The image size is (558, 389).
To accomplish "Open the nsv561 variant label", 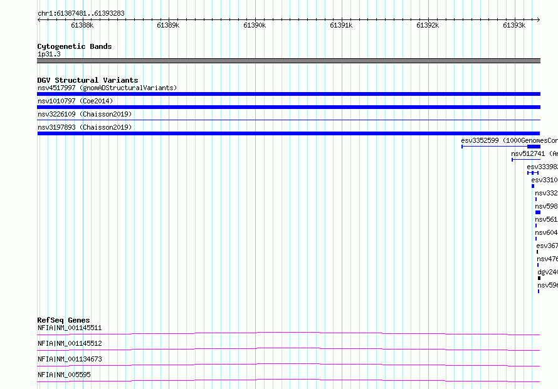I will point(546,219).
